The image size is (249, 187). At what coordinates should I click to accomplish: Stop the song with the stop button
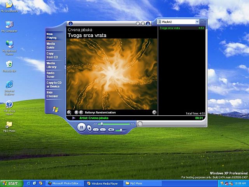click(x=89, y=128)
